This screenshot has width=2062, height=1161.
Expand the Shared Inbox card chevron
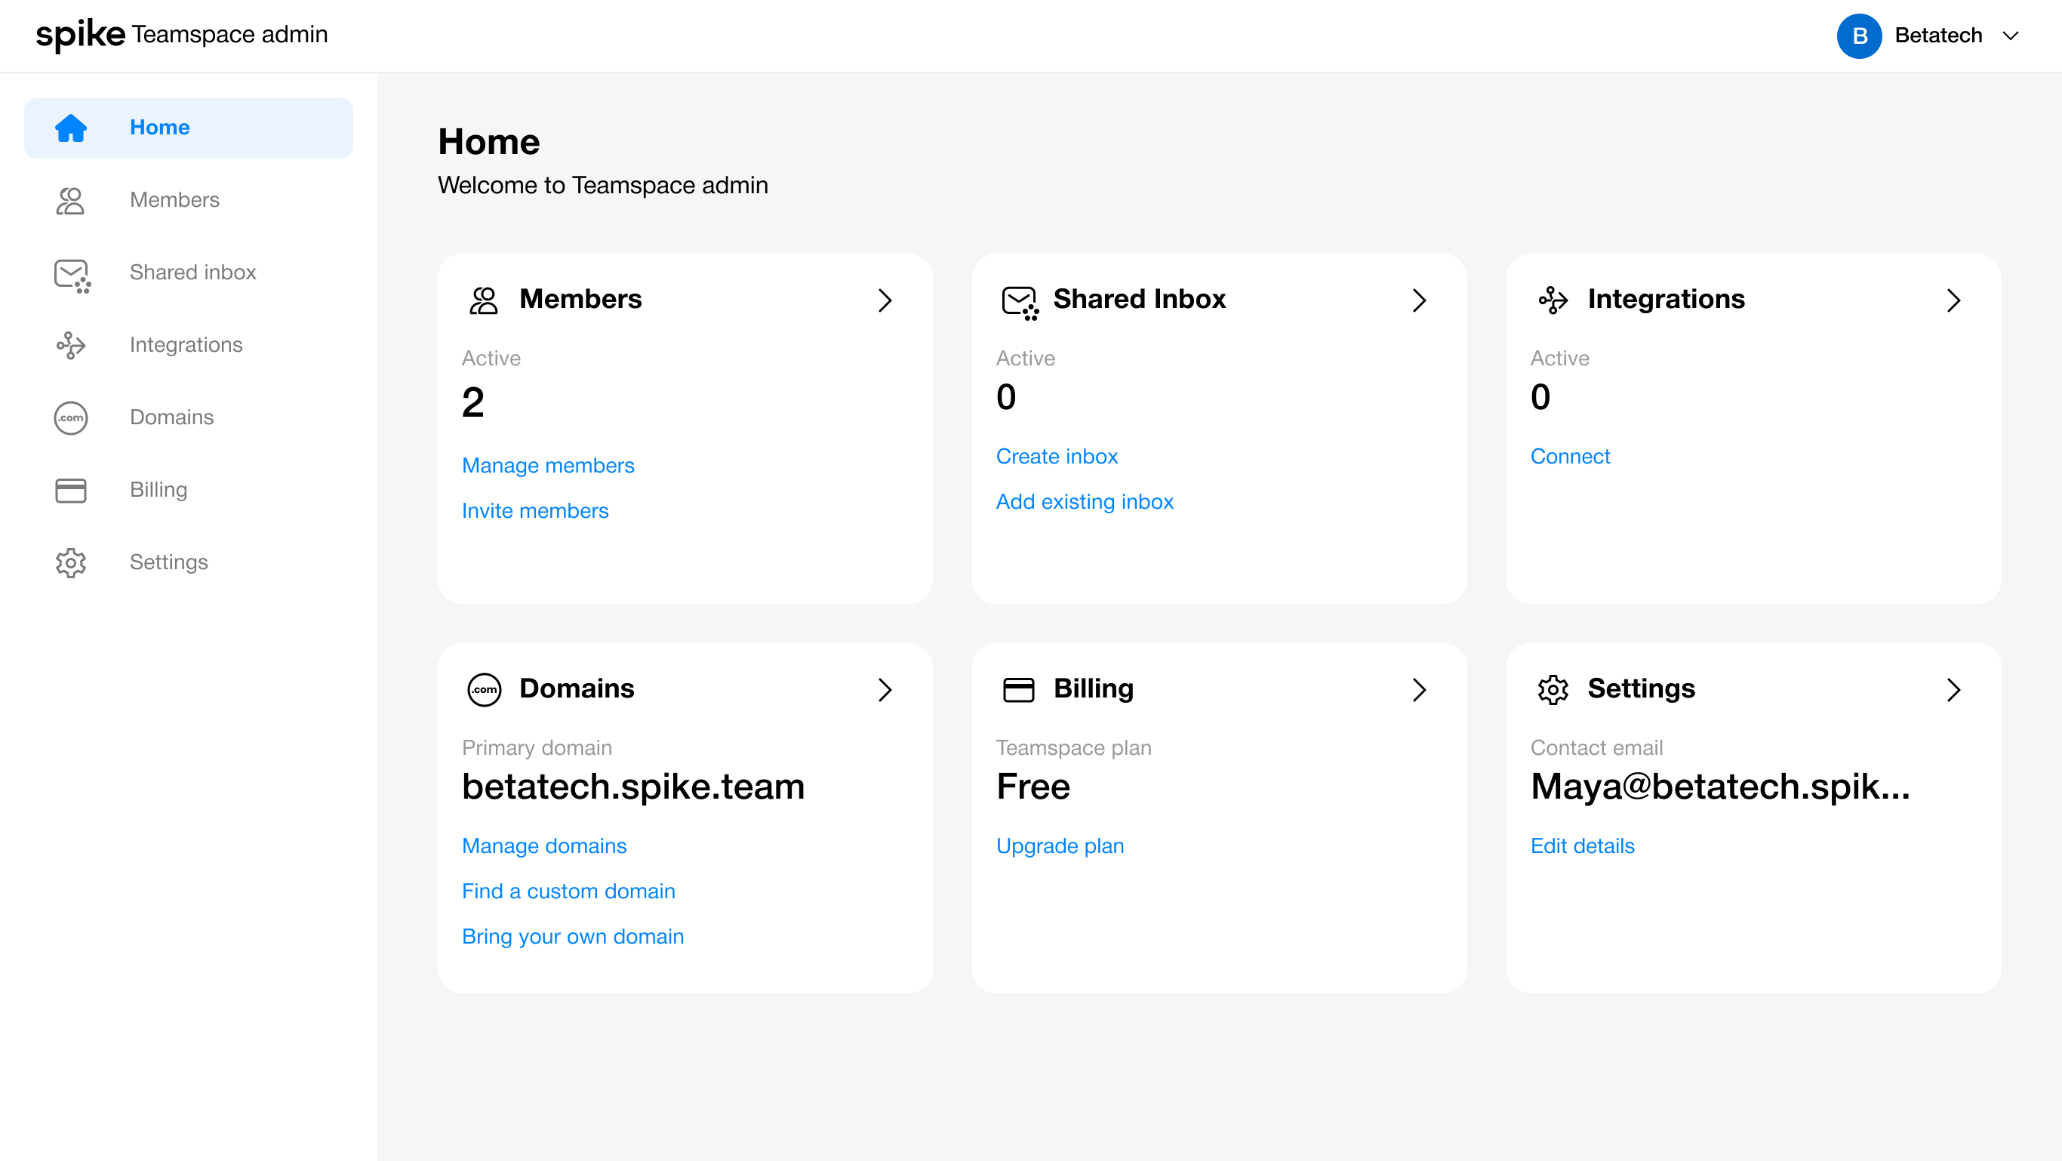coord(1418,300)
